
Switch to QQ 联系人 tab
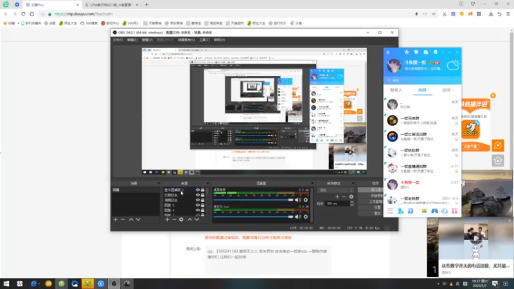click(396, 90)
